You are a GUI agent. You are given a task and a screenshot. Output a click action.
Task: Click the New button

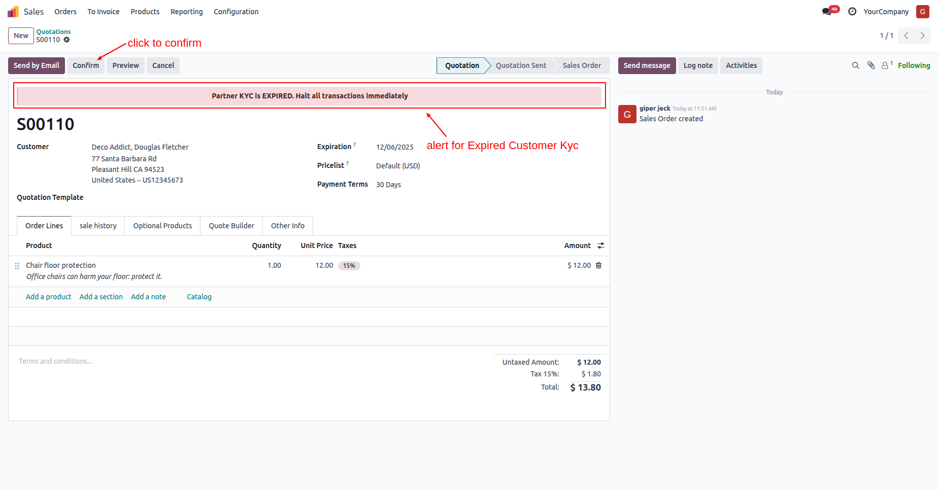[x=21, y=36]
